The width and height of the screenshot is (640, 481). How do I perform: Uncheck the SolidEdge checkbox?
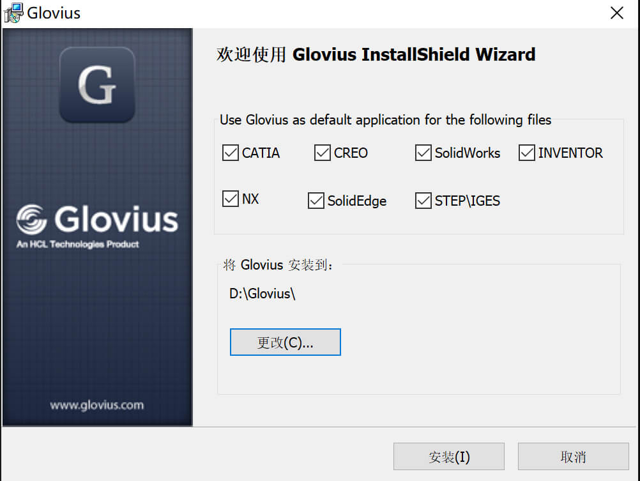click(316, 201)
